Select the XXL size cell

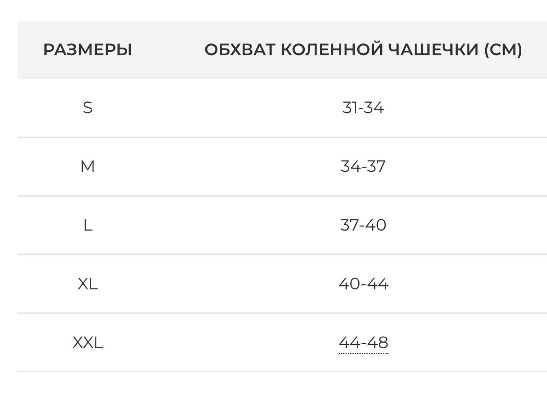click(87, 343)
